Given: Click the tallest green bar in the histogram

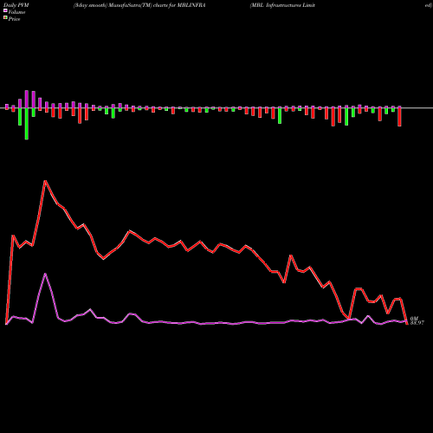Looking at the screenshot, I should [27, 124].
